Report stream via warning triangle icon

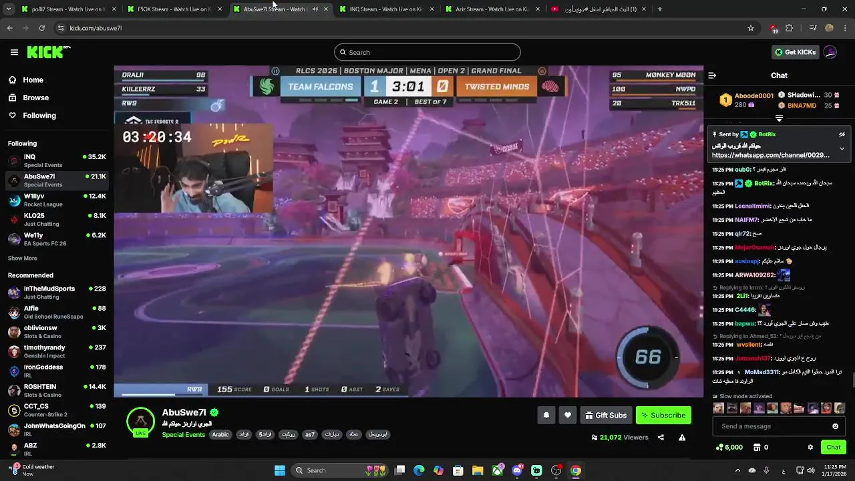tap(682, 438)
